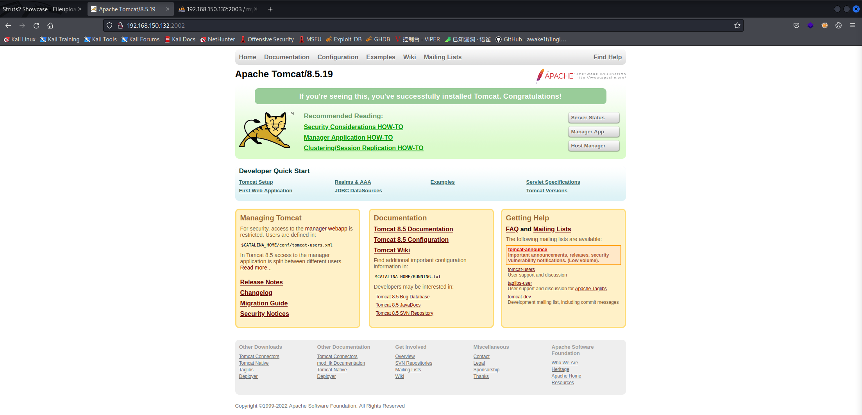862x415 pixels.
Task: Open Clustering/Session Replication HOW-TO link
Action: tap(363, 148)
